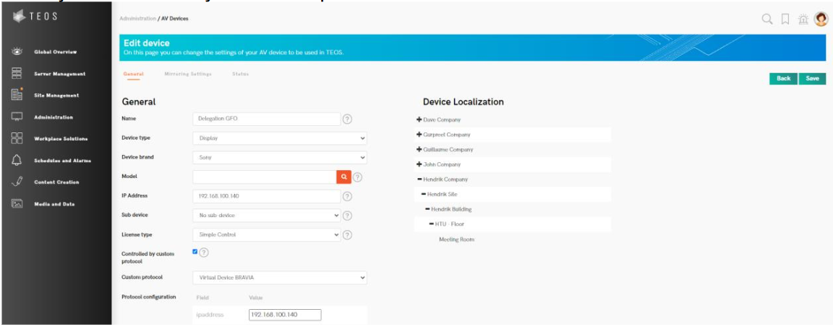Open the Device type dropdown
Image resolution: width=833 pixels, height=325 pixels.
(280, 138)
